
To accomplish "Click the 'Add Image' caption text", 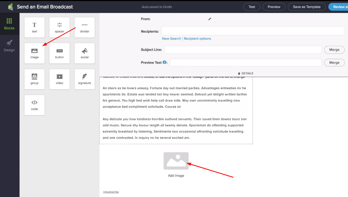I will click(x=176, y=176).
